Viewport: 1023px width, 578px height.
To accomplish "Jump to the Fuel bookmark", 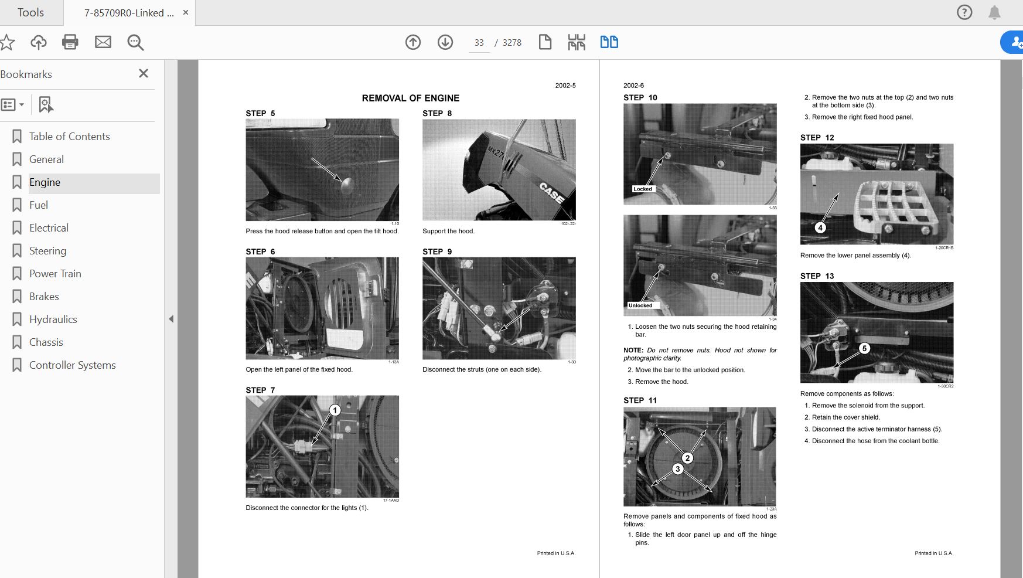I will coord(39,205).
